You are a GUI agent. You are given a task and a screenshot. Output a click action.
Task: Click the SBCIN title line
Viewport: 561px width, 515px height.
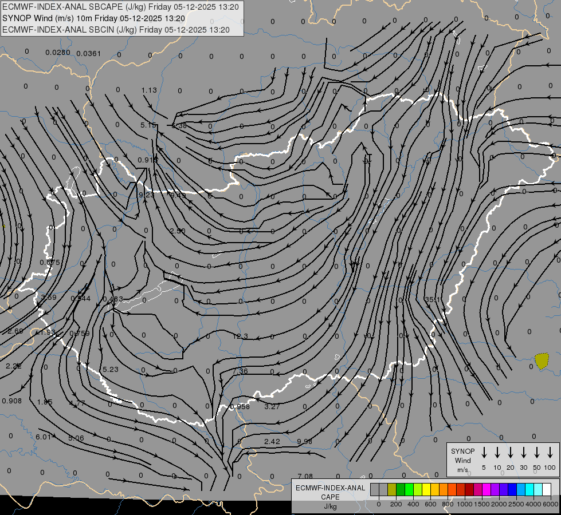116,30
